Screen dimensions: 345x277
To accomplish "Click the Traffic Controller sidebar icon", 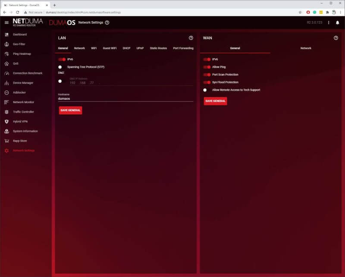I will tap(6, 112).
